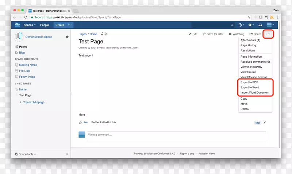Open the People directory
The height and width of the screenshot is (174, 292).
[x=44, y=25]
